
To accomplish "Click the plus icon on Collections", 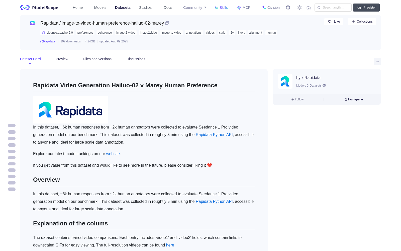I will (x=354, y=22).
